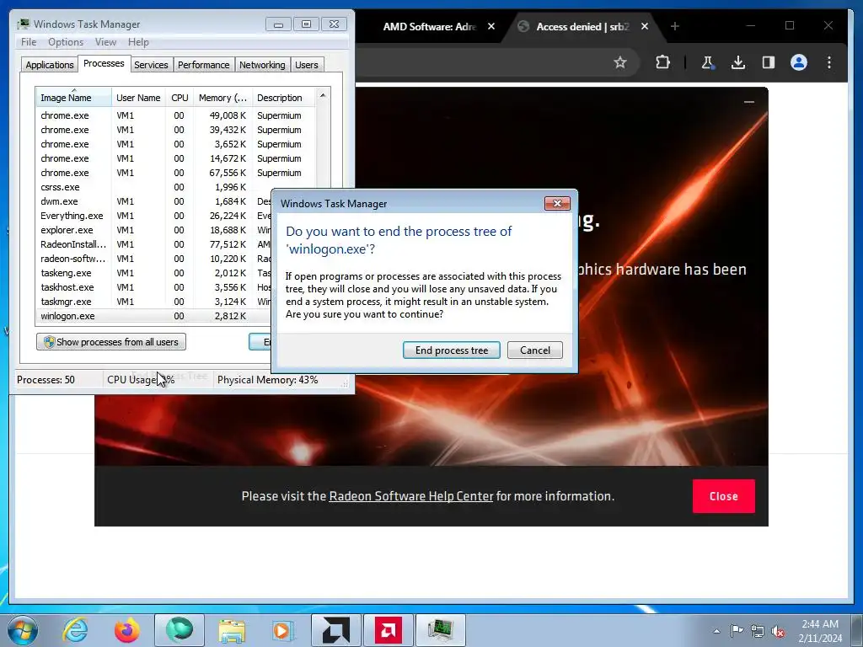Viewport: 863px width, 647px height.
Task: Close the AMD installer with Close button
Action: (x=723, y=496)
